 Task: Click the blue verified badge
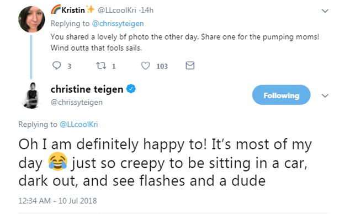coord(131,89)
